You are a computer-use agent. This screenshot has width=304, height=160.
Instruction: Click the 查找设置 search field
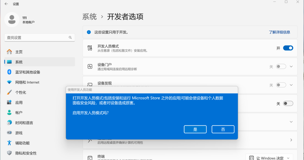[37, 37]
